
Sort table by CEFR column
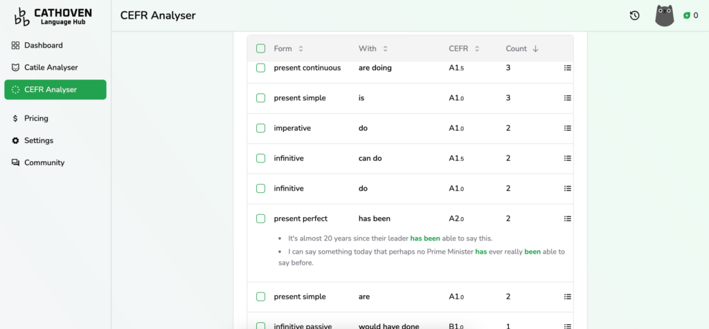[464, 48]
